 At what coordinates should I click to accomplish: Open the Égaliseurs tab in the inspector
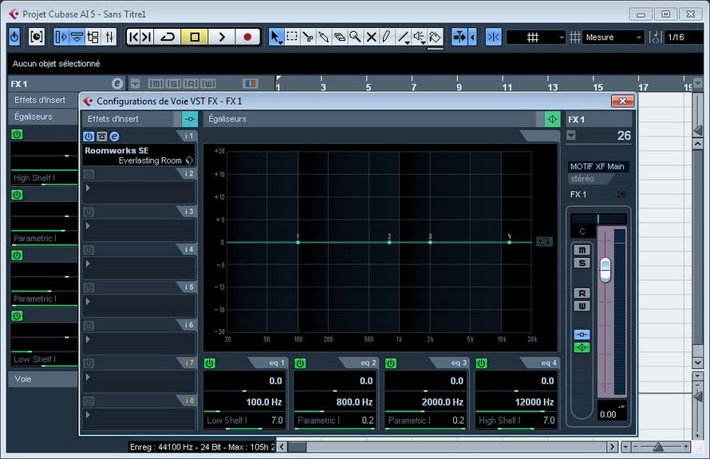click(x=34, y=117)
